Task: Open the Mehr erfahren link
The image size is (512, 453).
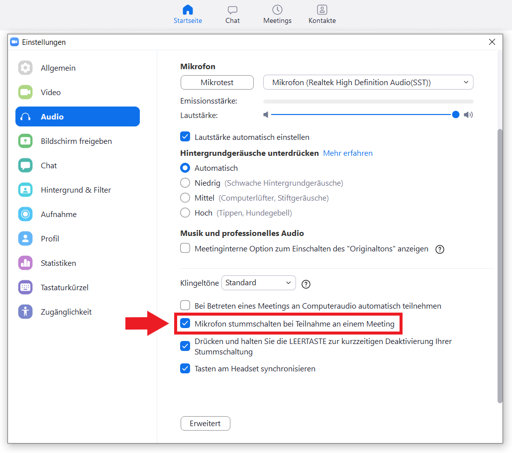Action: (x=348, y=153)
